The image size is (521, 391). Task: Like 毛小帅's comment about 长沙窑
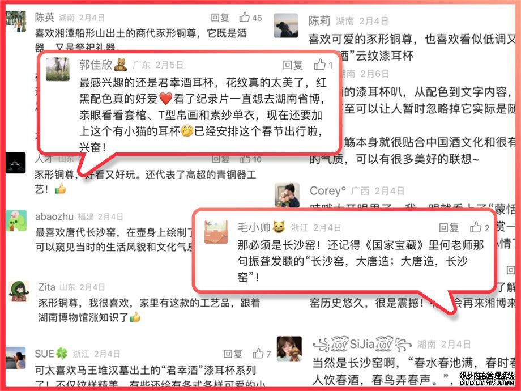[x=476, y=227]
